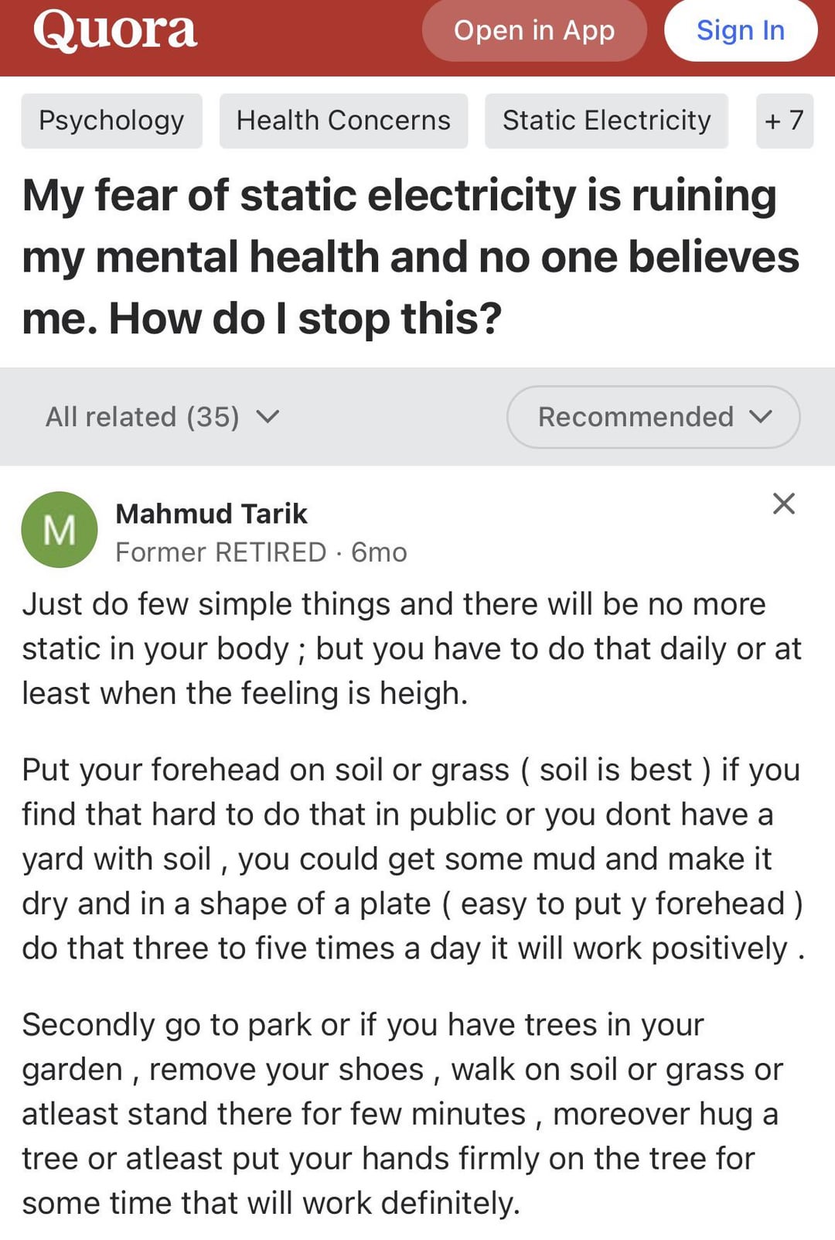Viewport: 835px width, 1240px height.
Task: Click the paragraph starting "Secondly go to park"
Action: 402,1114
